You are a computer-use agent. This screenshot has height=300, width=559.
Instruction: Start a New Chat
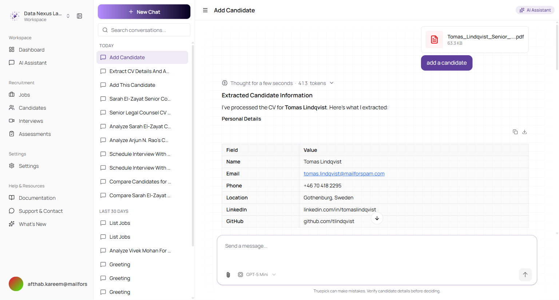(144, 12)
